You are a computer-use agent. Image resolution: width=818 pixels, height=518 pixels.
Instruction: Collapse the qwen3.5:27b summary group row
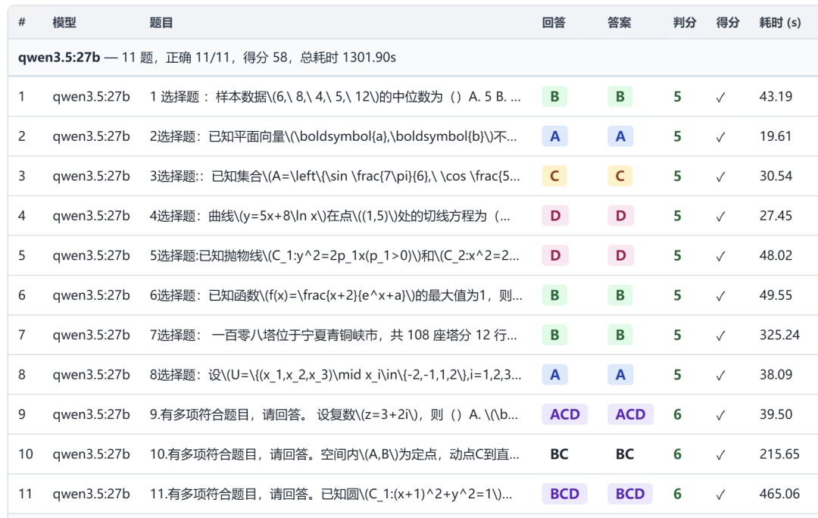click(x=413, y=58)
